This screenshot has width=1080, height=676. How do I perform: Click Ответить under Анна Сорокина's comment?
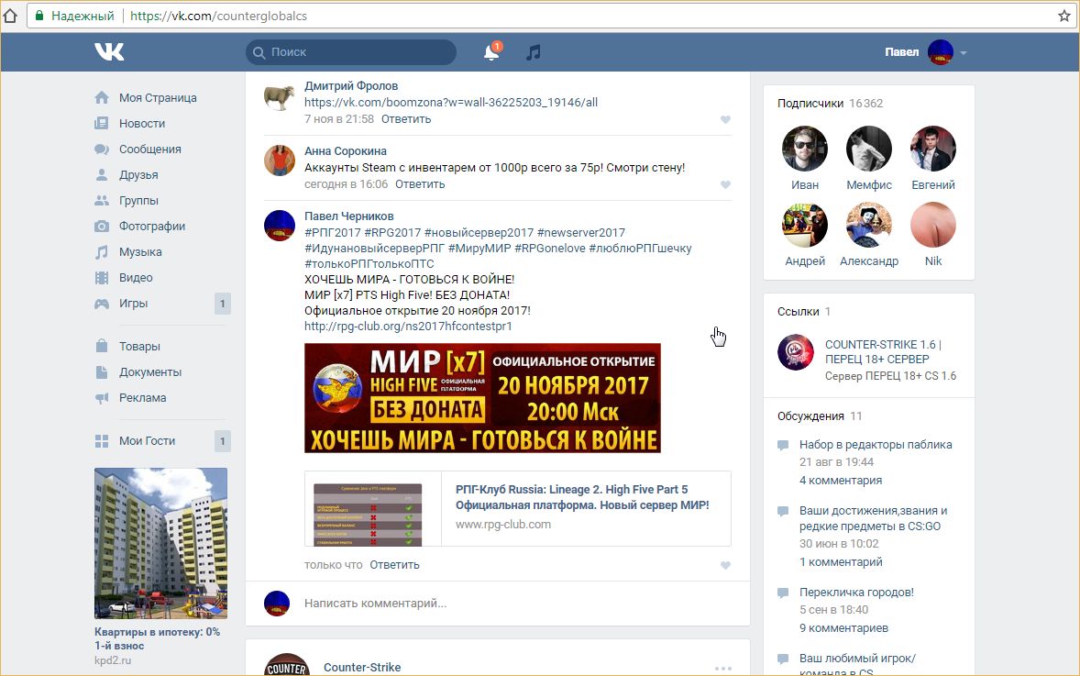point(420,183)
